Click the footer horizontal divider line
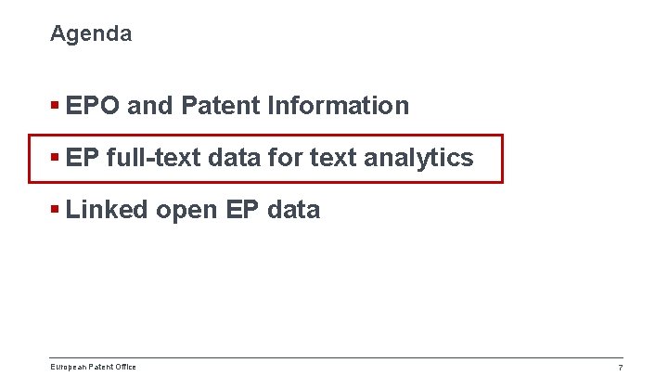The width and height of the screenshot is (668, 376). coord(336,358)
